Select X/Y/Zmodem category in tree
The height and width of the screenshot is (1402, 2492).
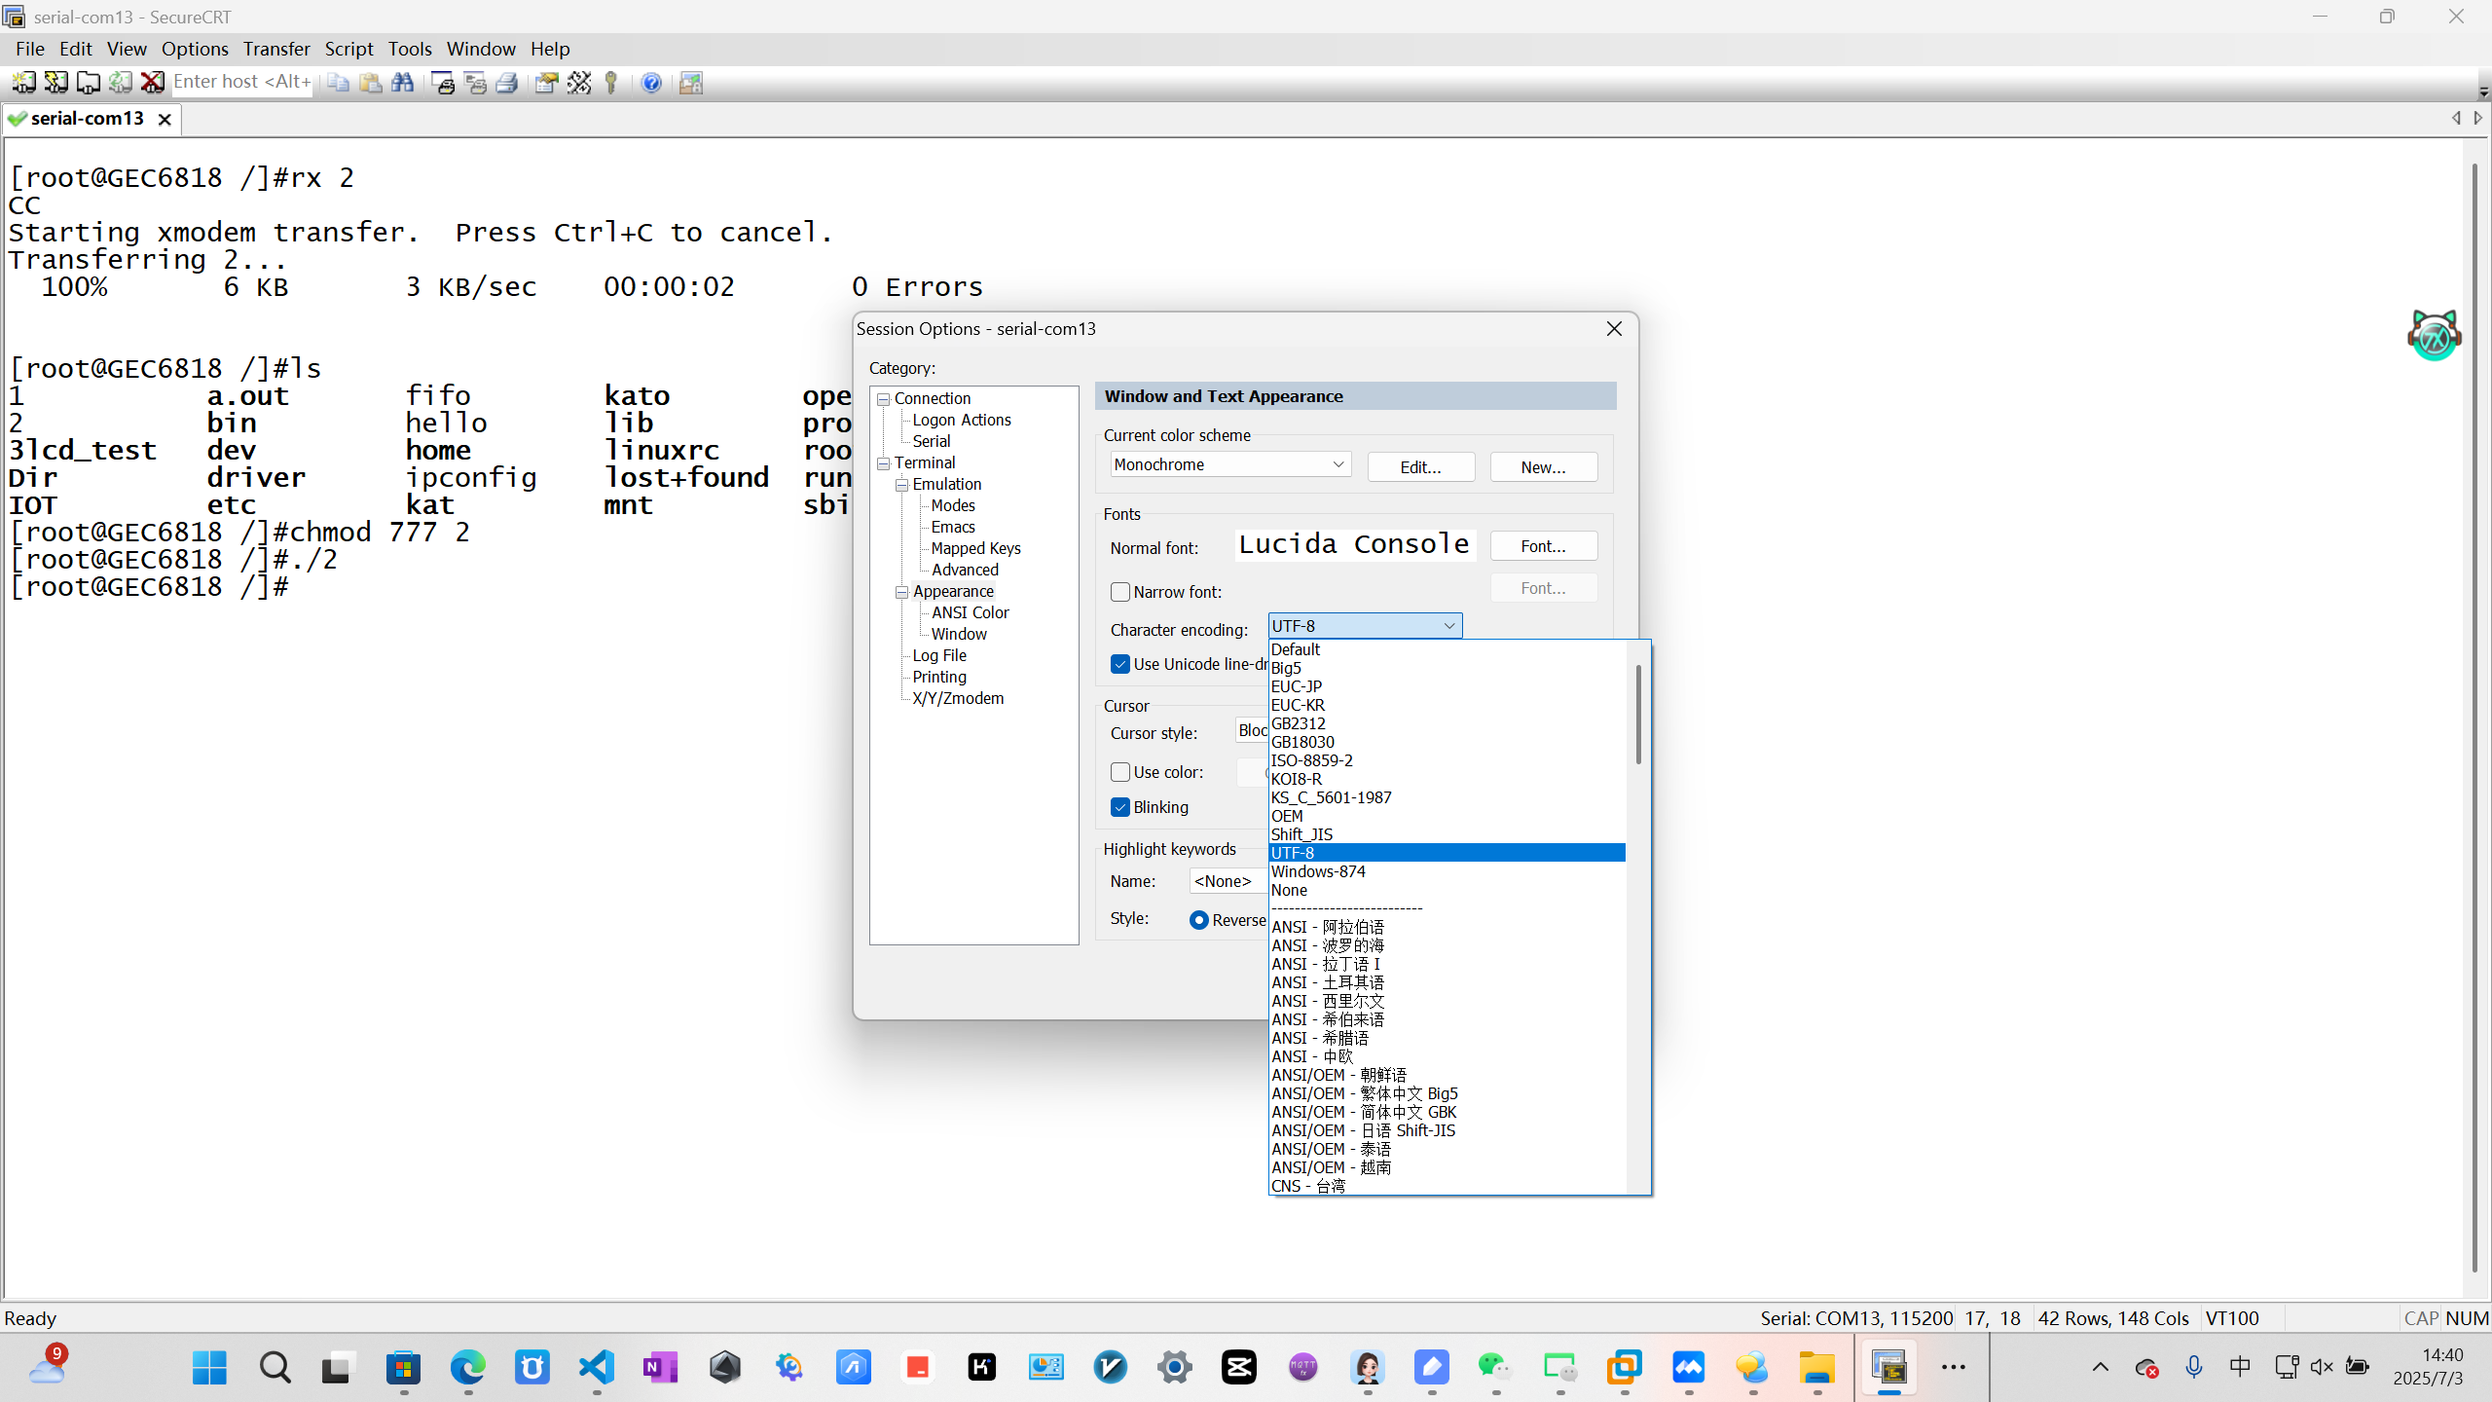click(958, 698)
